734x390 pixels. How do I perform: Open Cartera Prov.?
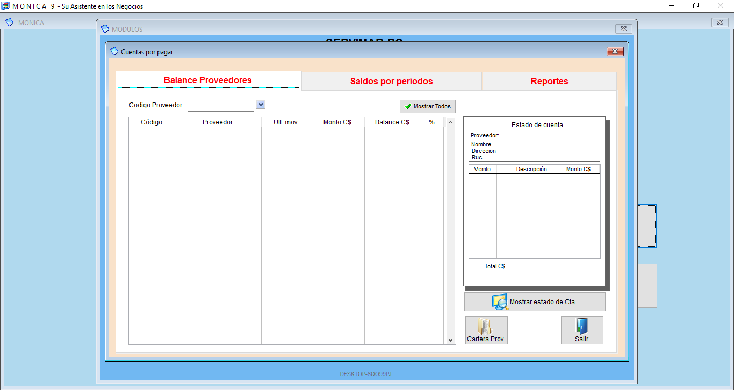[x=486, y=330]
